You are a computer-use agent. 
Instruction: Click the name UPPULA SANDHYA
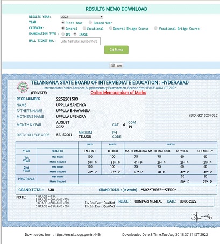tap(71, 105)
